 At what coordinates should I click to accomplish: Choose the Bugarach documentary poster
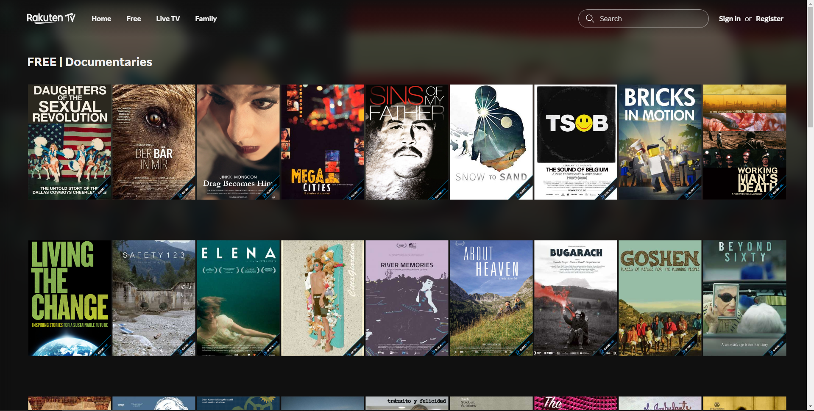point(576,298)
